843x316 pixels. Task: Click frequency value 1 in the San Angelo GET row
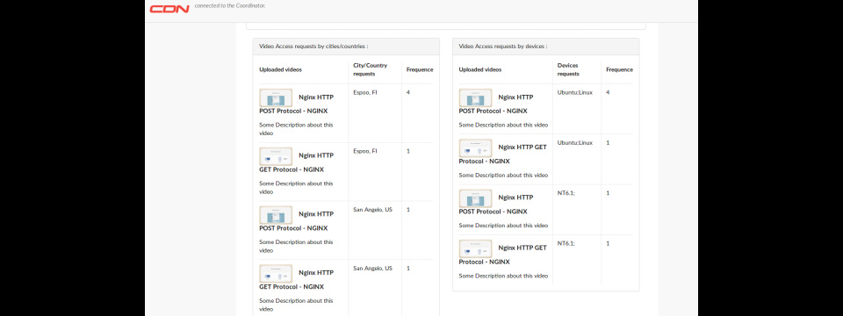(x=408, y=269)
